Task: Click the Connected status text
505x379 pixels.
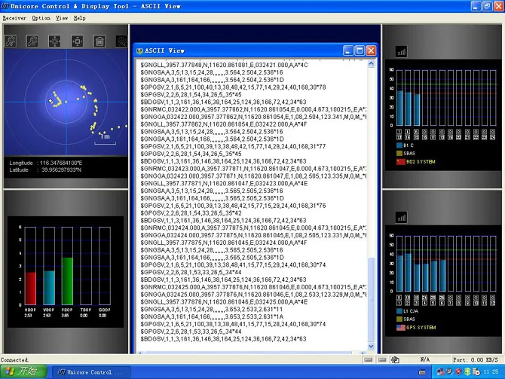Action: tap(14, 359)
